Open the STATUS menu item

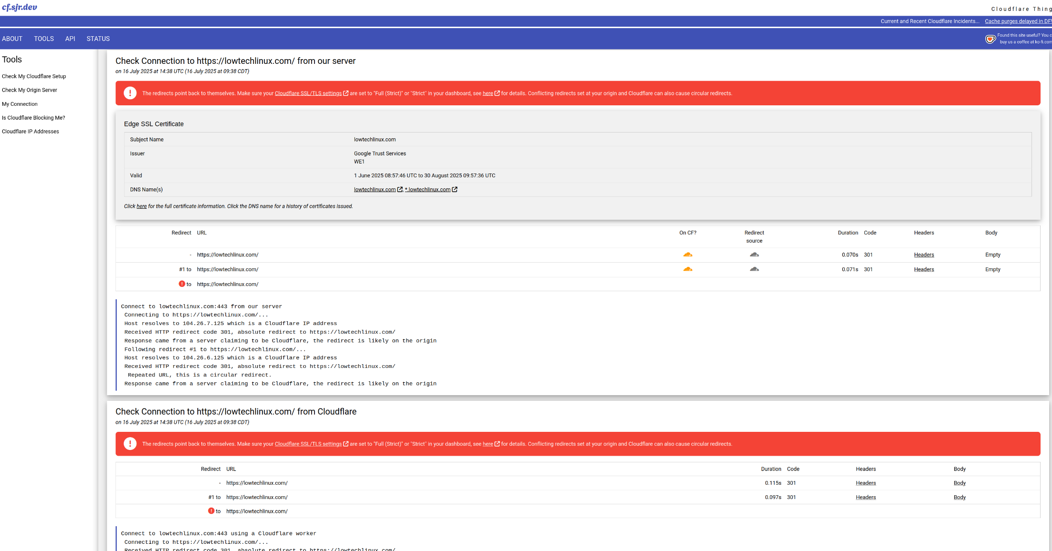point(98,39)
